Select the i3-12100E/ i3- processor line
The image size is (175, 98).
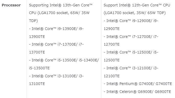click(x=131, y=68)
